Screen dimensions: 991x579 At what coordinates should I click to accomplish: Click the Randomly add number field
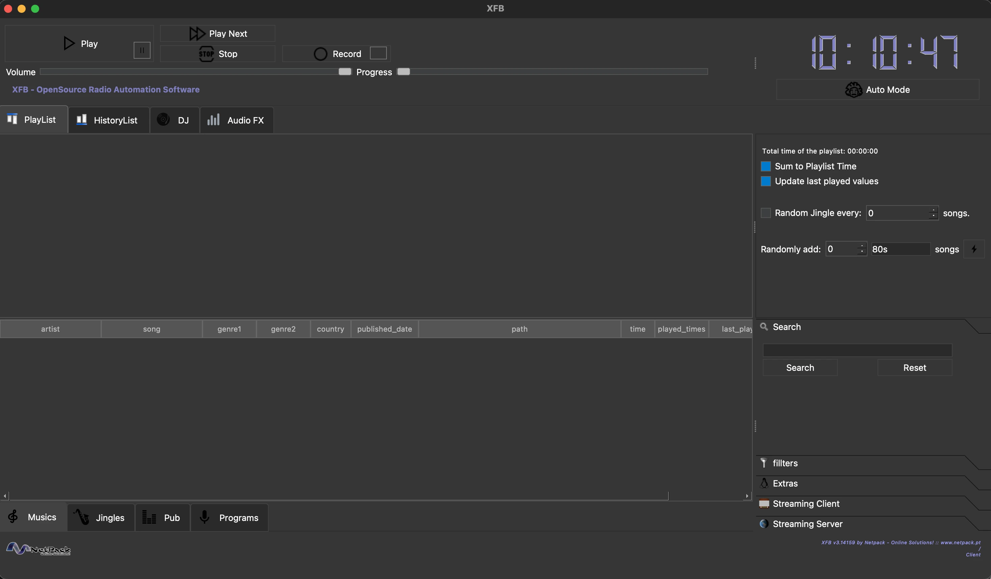pyautogui.click(x=841, y=249)
